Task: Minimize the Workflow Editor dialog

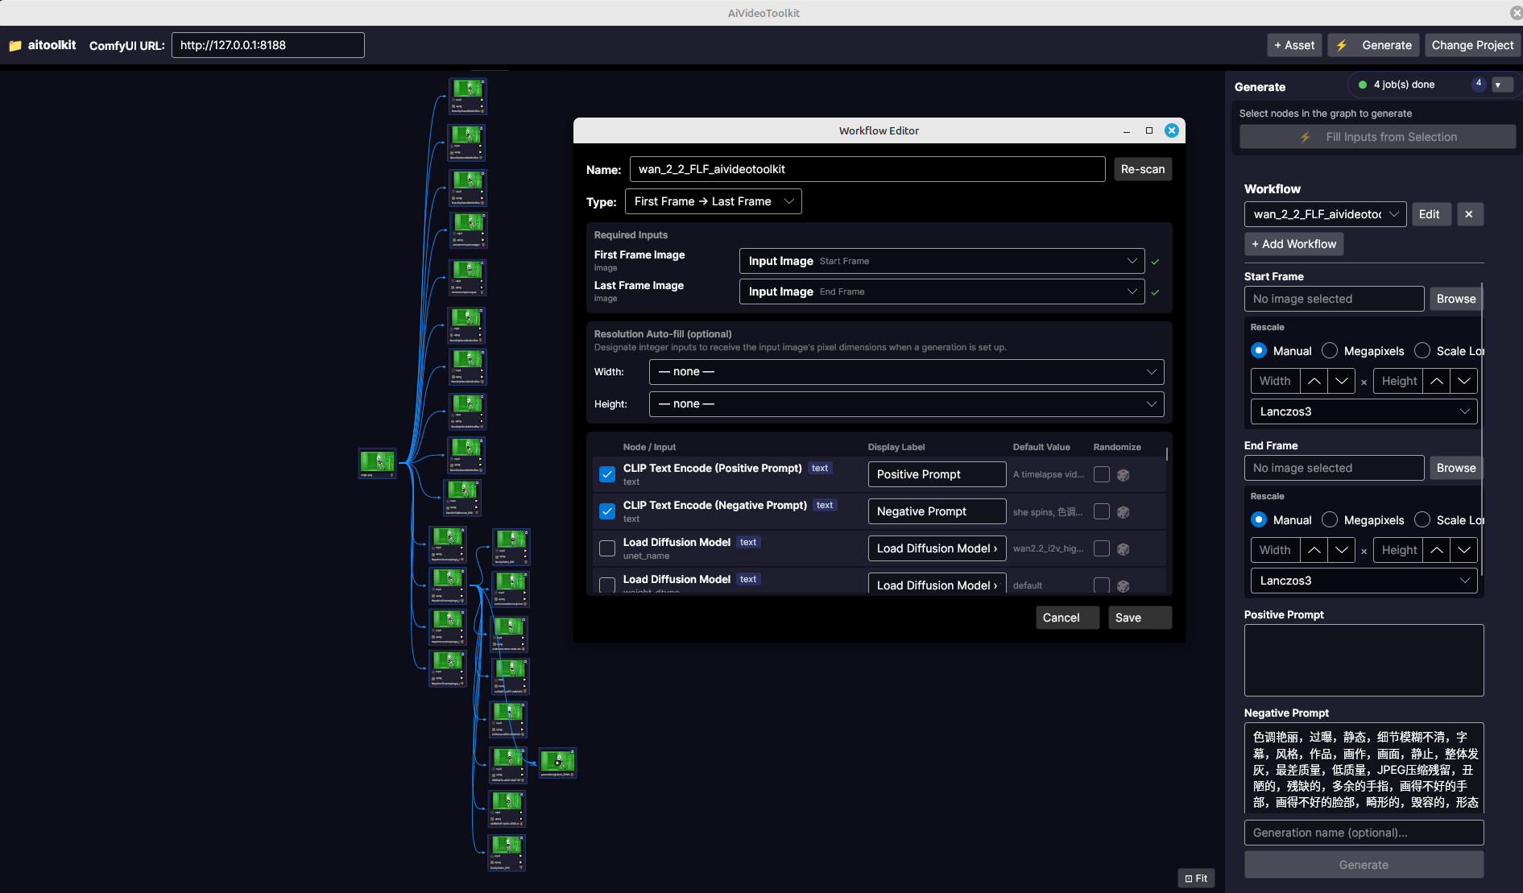Action: pyautogui.click(x=1127, y=130)
